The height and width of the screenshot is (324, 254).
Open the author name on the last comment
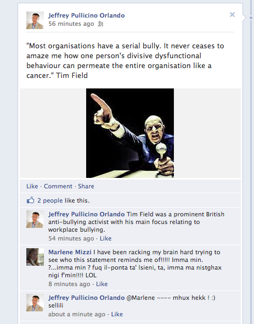tap(86, 298)
